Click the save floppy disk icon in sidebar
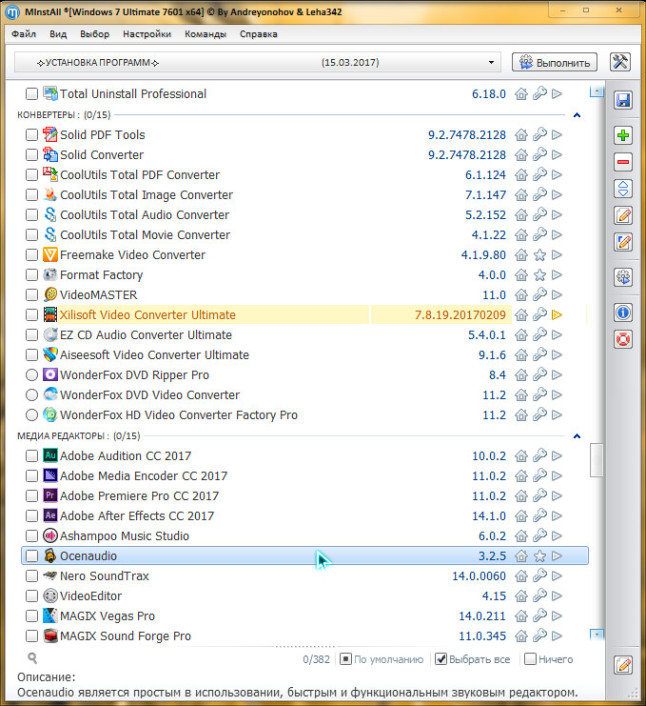The image size is (646, 706). [623, 100]
